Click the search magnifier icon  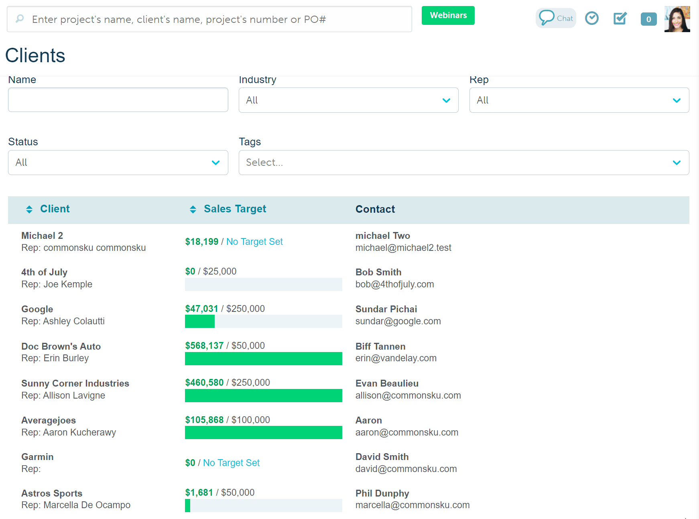(20, 19)
